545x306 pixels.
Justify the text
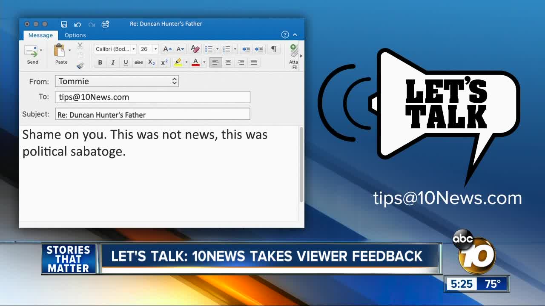[254, 62]
